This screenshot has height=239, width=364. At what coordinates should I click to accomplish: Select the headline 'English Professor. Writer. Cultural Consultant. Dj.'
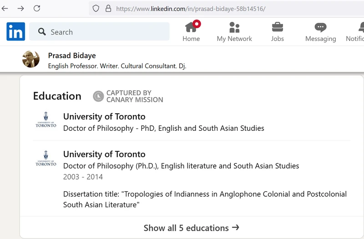pos(117,66)
